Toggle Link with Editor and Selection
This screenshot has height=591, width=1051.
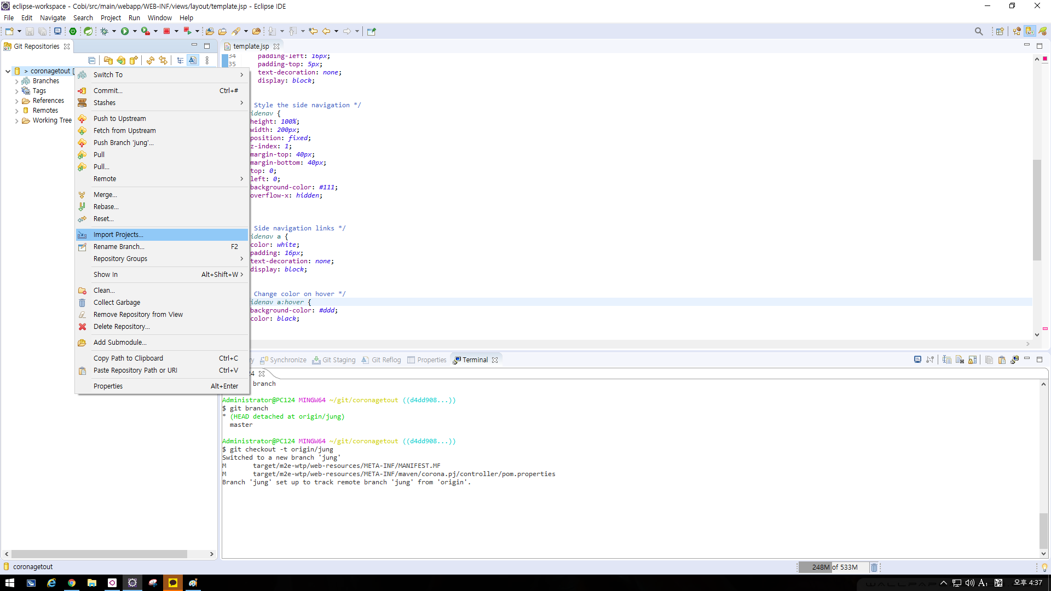click(x=163, y=60)
